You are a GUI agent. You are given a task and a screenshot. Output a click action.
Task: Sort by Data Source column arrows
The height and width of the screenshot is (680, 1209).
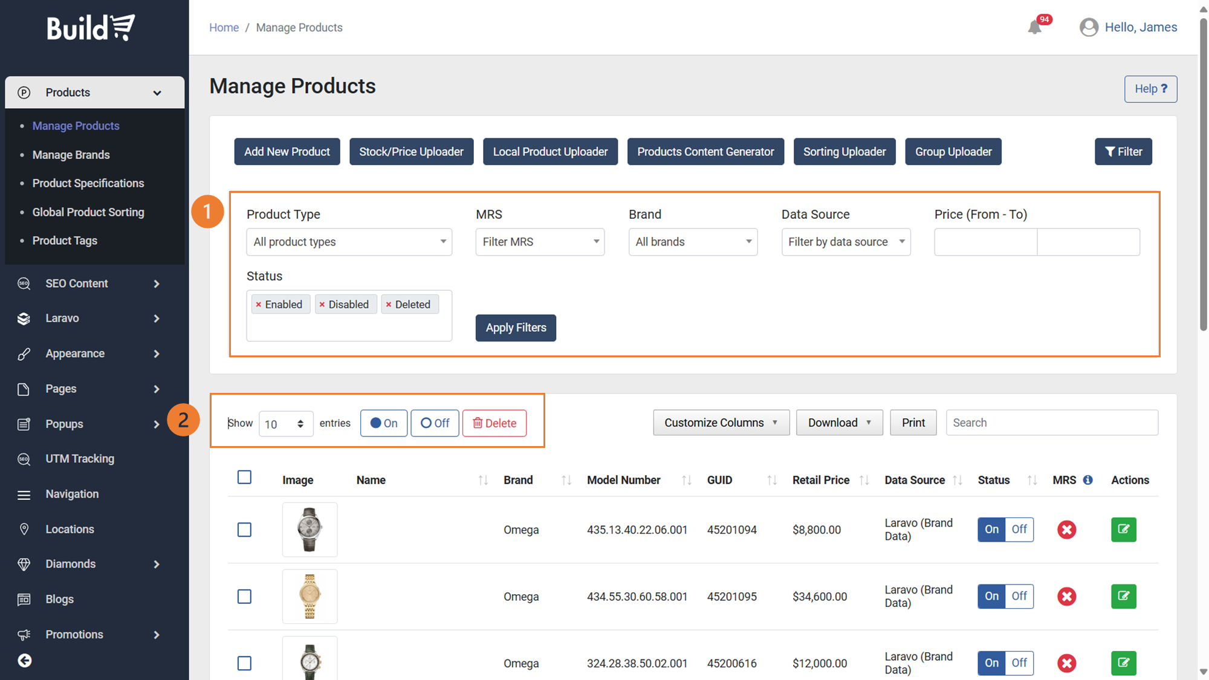pos(958,480)
